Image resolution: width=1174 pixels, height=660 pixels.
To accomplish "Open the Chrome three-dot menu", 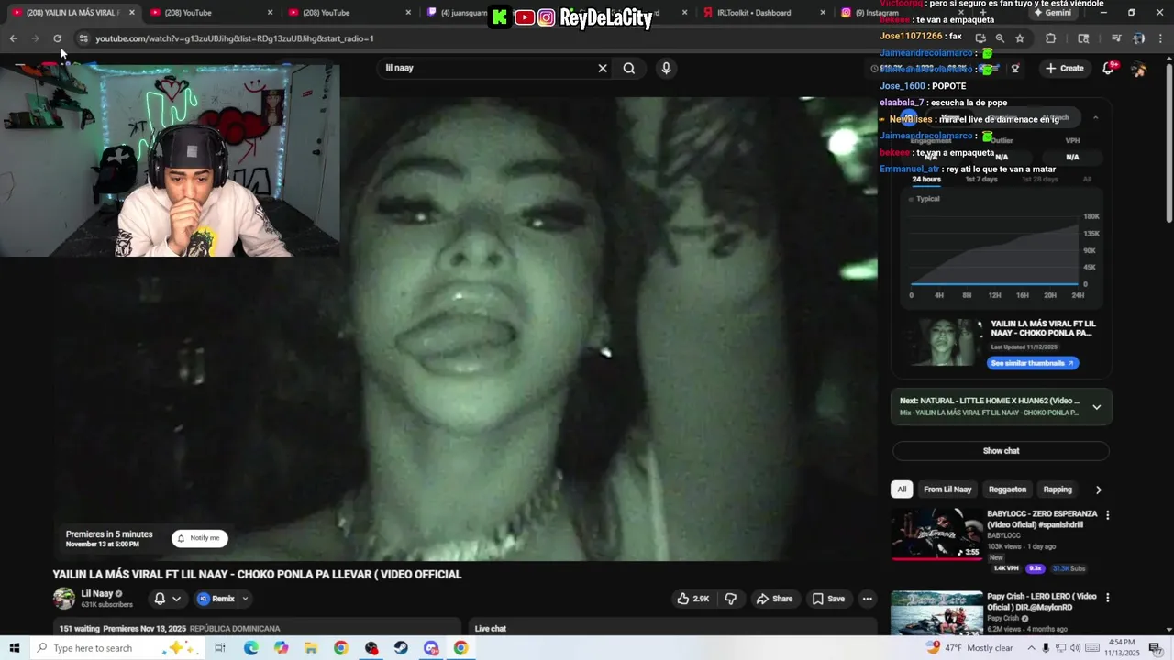I will 1160,38.
